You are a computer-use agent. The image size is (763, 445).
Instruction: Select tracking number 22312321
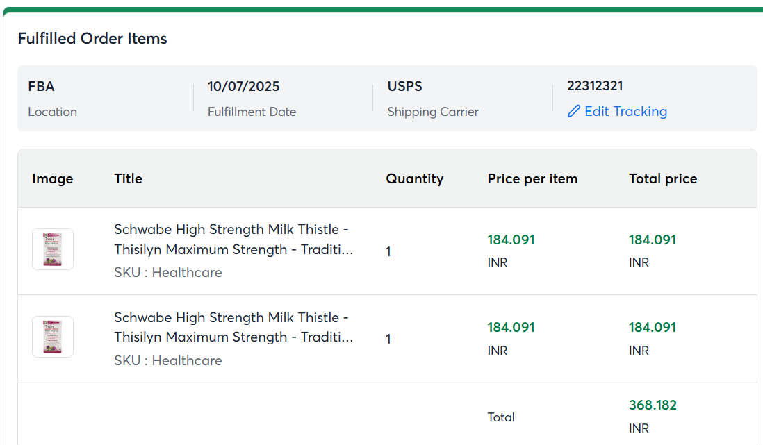pos(595,86)
